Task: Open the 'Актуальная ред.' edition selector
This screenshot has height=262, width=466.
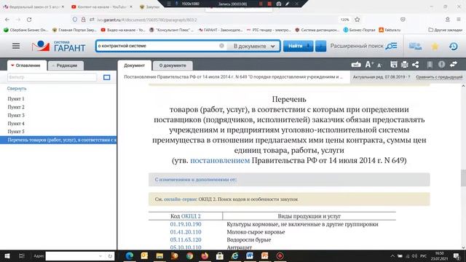Action: pyautogui.click(x=382, y=77)
